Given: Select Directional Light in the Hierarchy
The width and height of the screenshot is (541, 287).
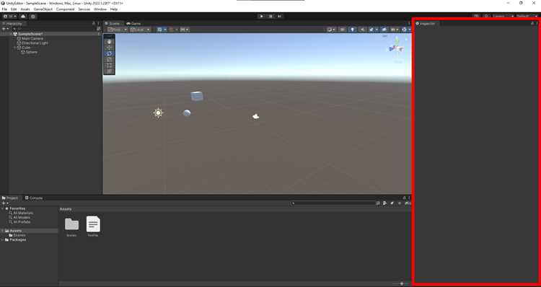Looking at the screenshot, I should pos(35,43).
